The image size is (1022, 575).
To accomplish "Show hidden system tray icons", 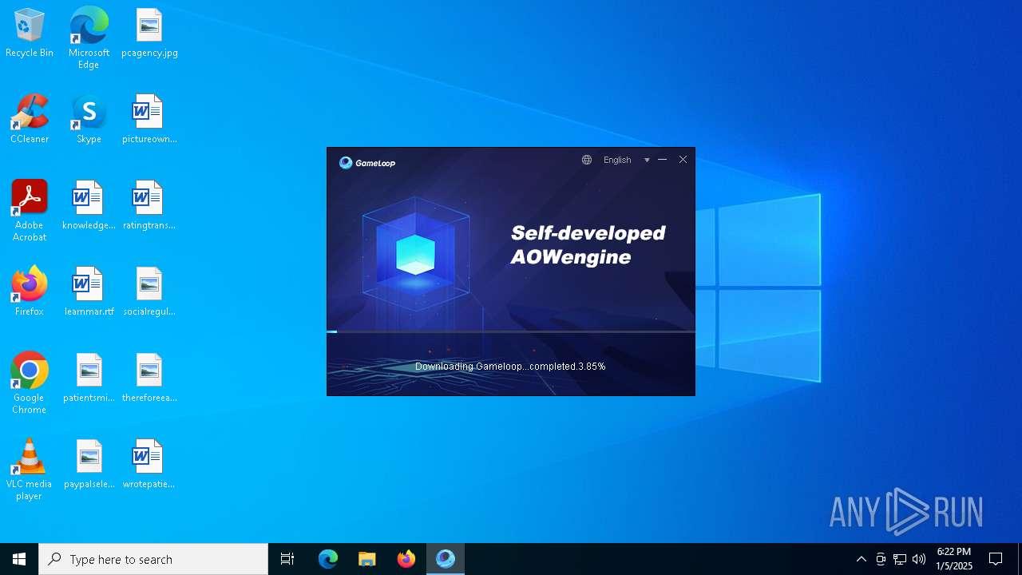I will [x=862, y=559].
